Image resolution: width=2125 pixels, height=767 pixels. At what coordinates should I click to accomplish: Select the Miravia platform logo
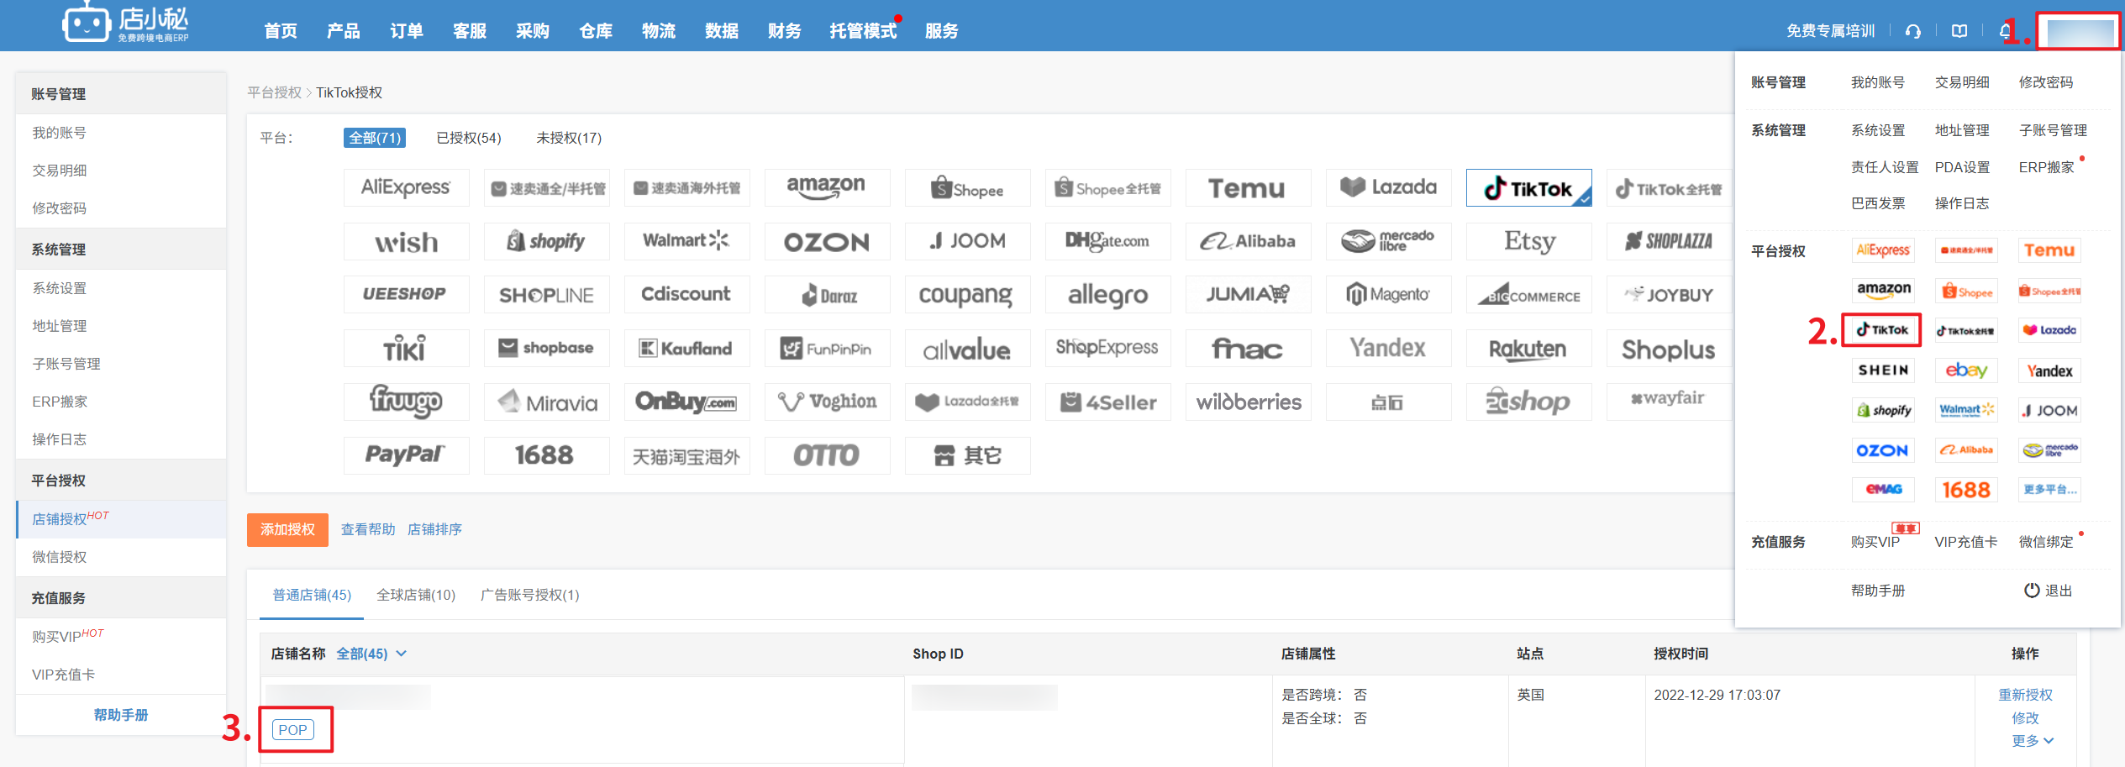(x=547, y=402)
